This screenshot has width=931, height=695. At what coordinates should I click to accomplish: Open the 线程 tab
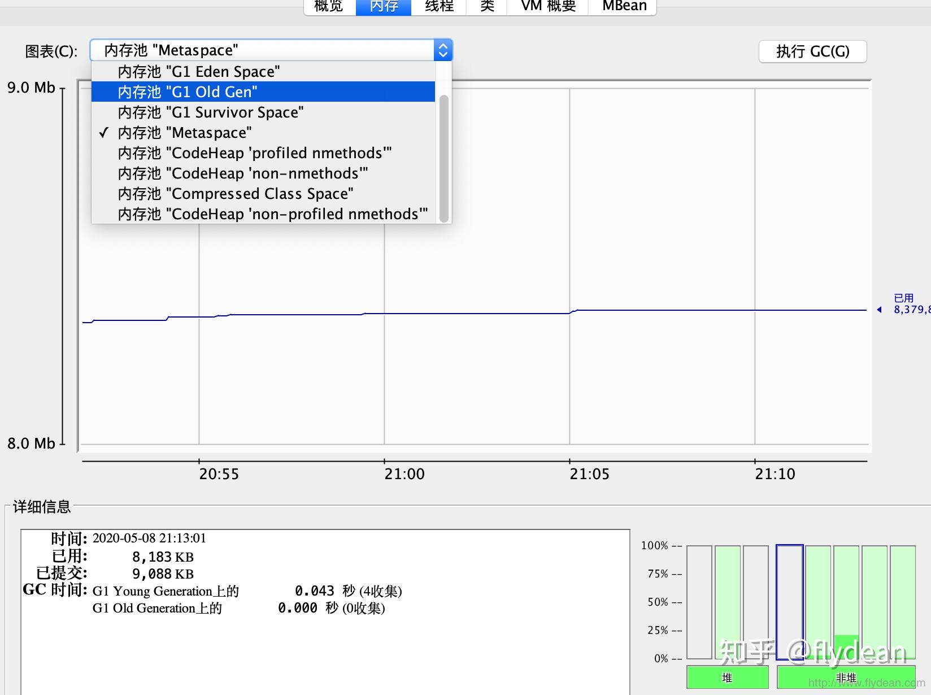point(439,7)
